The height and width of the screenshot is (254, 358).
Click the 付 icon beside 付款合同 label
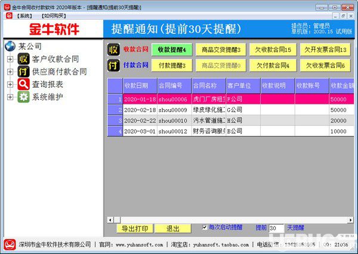coord(113,65)
